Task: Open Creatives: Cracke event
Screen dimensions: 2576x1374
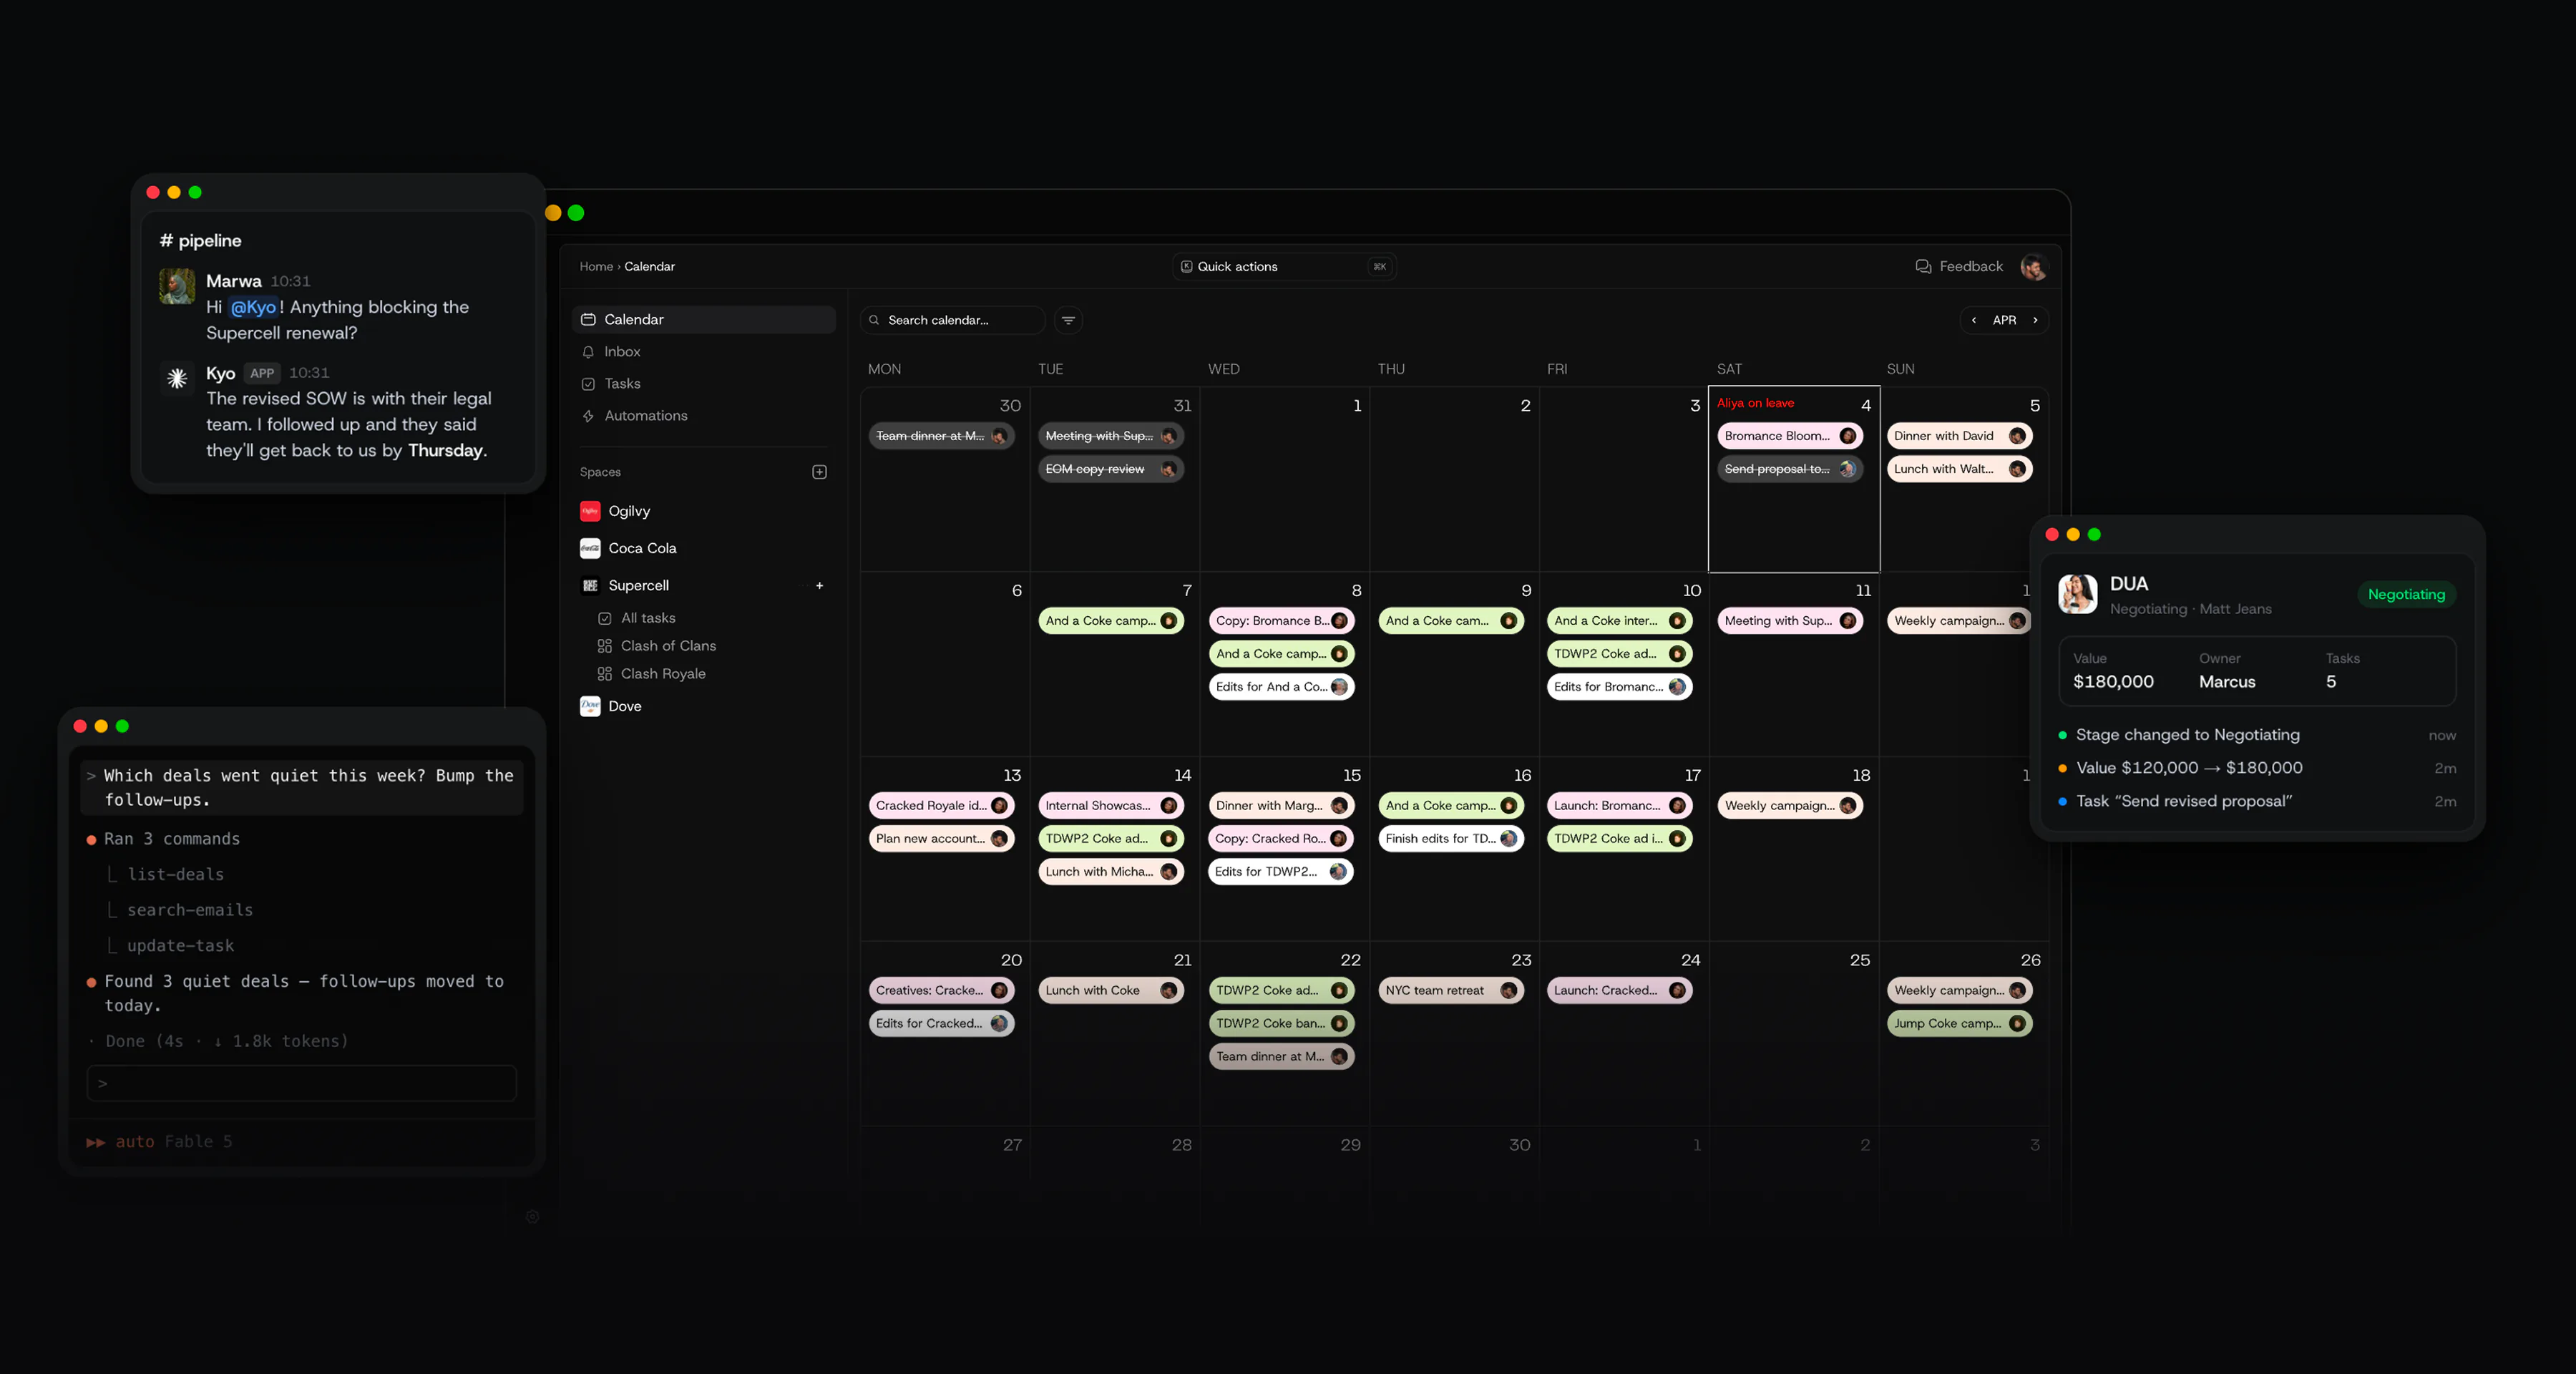Action: coord(941,991)
